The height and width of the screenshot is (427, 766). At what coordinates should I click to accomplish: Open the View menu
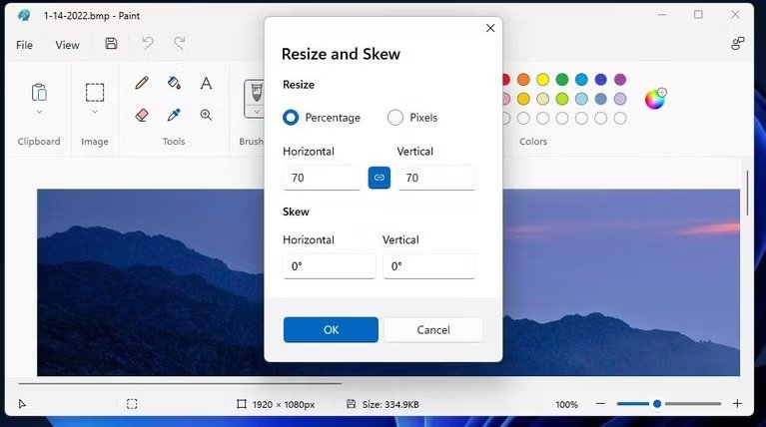(68, 45)
